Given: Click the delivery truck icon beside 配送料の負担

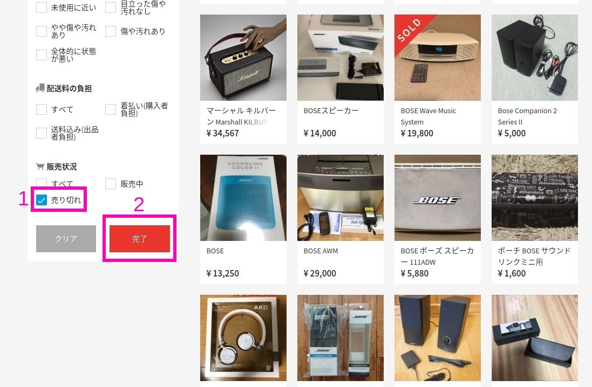Looking at the screenshot, I should click(x=40, y=88).
